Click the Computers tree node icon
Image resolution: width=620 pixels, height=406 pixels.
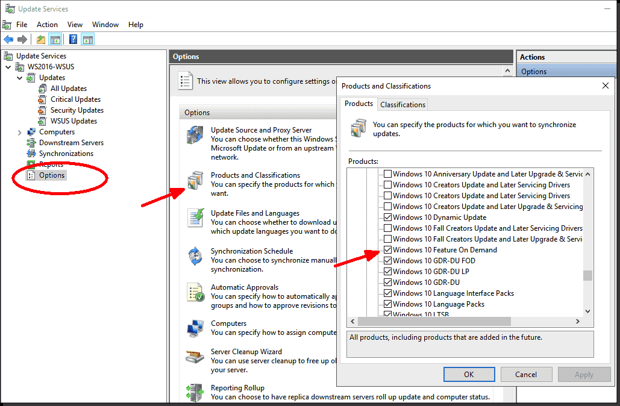click(x=31, y=132)
